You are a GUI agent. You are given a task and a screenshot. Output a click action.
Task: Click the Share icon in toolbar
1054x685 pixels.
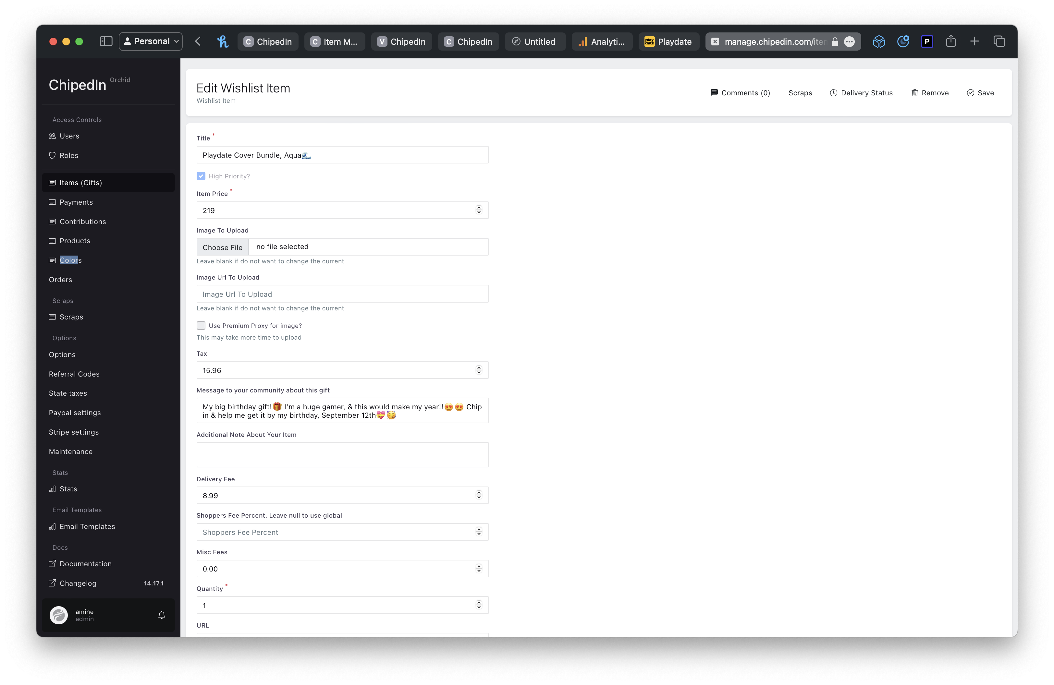coord(951,41)
